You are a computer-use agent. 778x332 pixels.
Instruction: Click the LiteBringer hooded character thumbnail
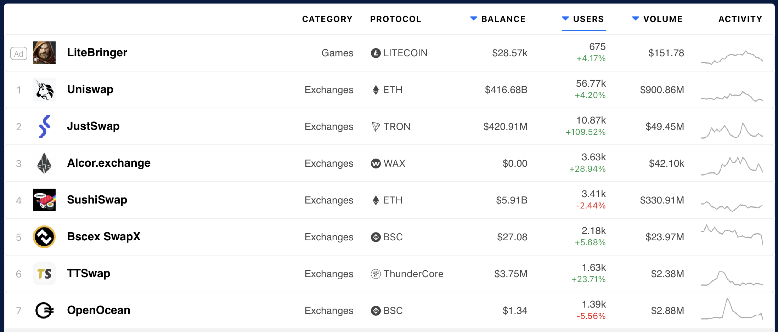point(44,53)
